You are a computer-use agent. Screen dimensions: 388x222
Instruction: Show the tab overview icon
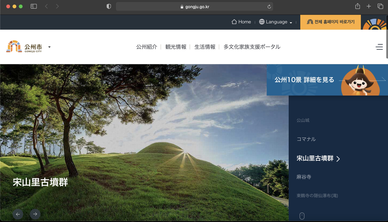click(380, 6)
